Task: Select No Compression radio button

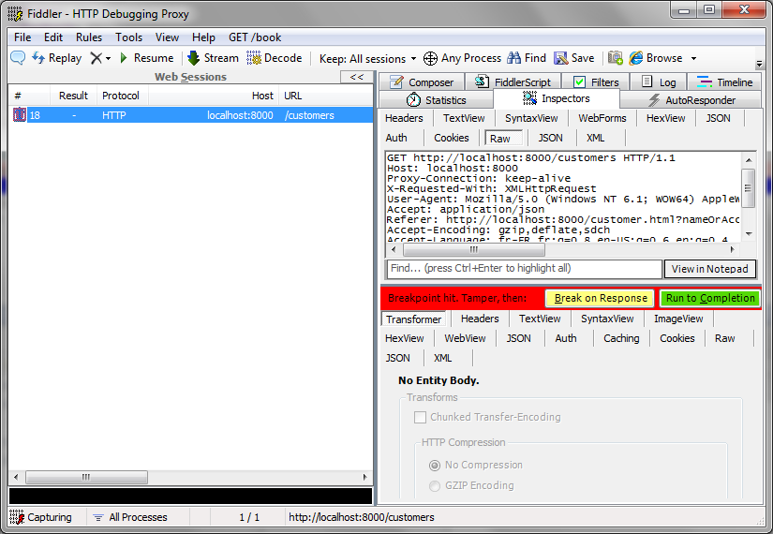Action: pos(435,465)
